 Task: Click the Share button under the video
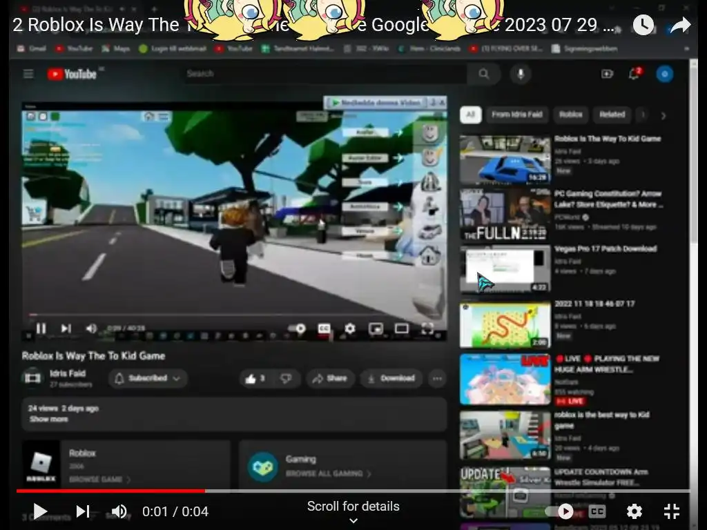click(x=330, y=379)
